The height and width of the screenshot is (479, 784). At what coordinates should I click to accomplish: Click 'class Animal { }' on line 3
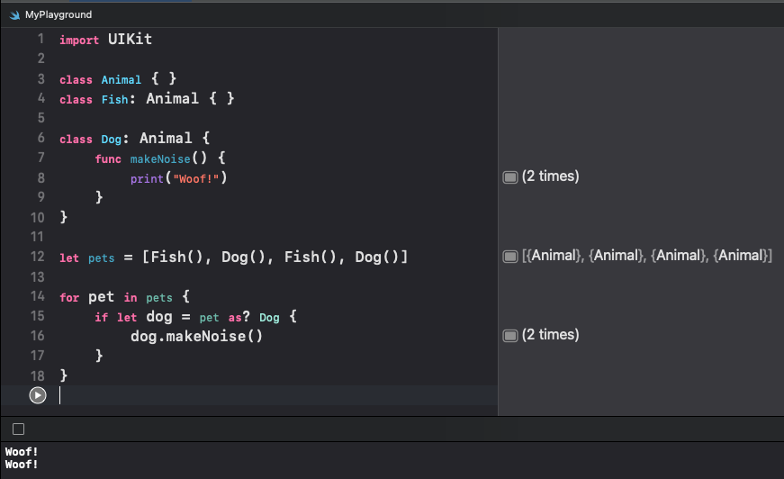118,79
